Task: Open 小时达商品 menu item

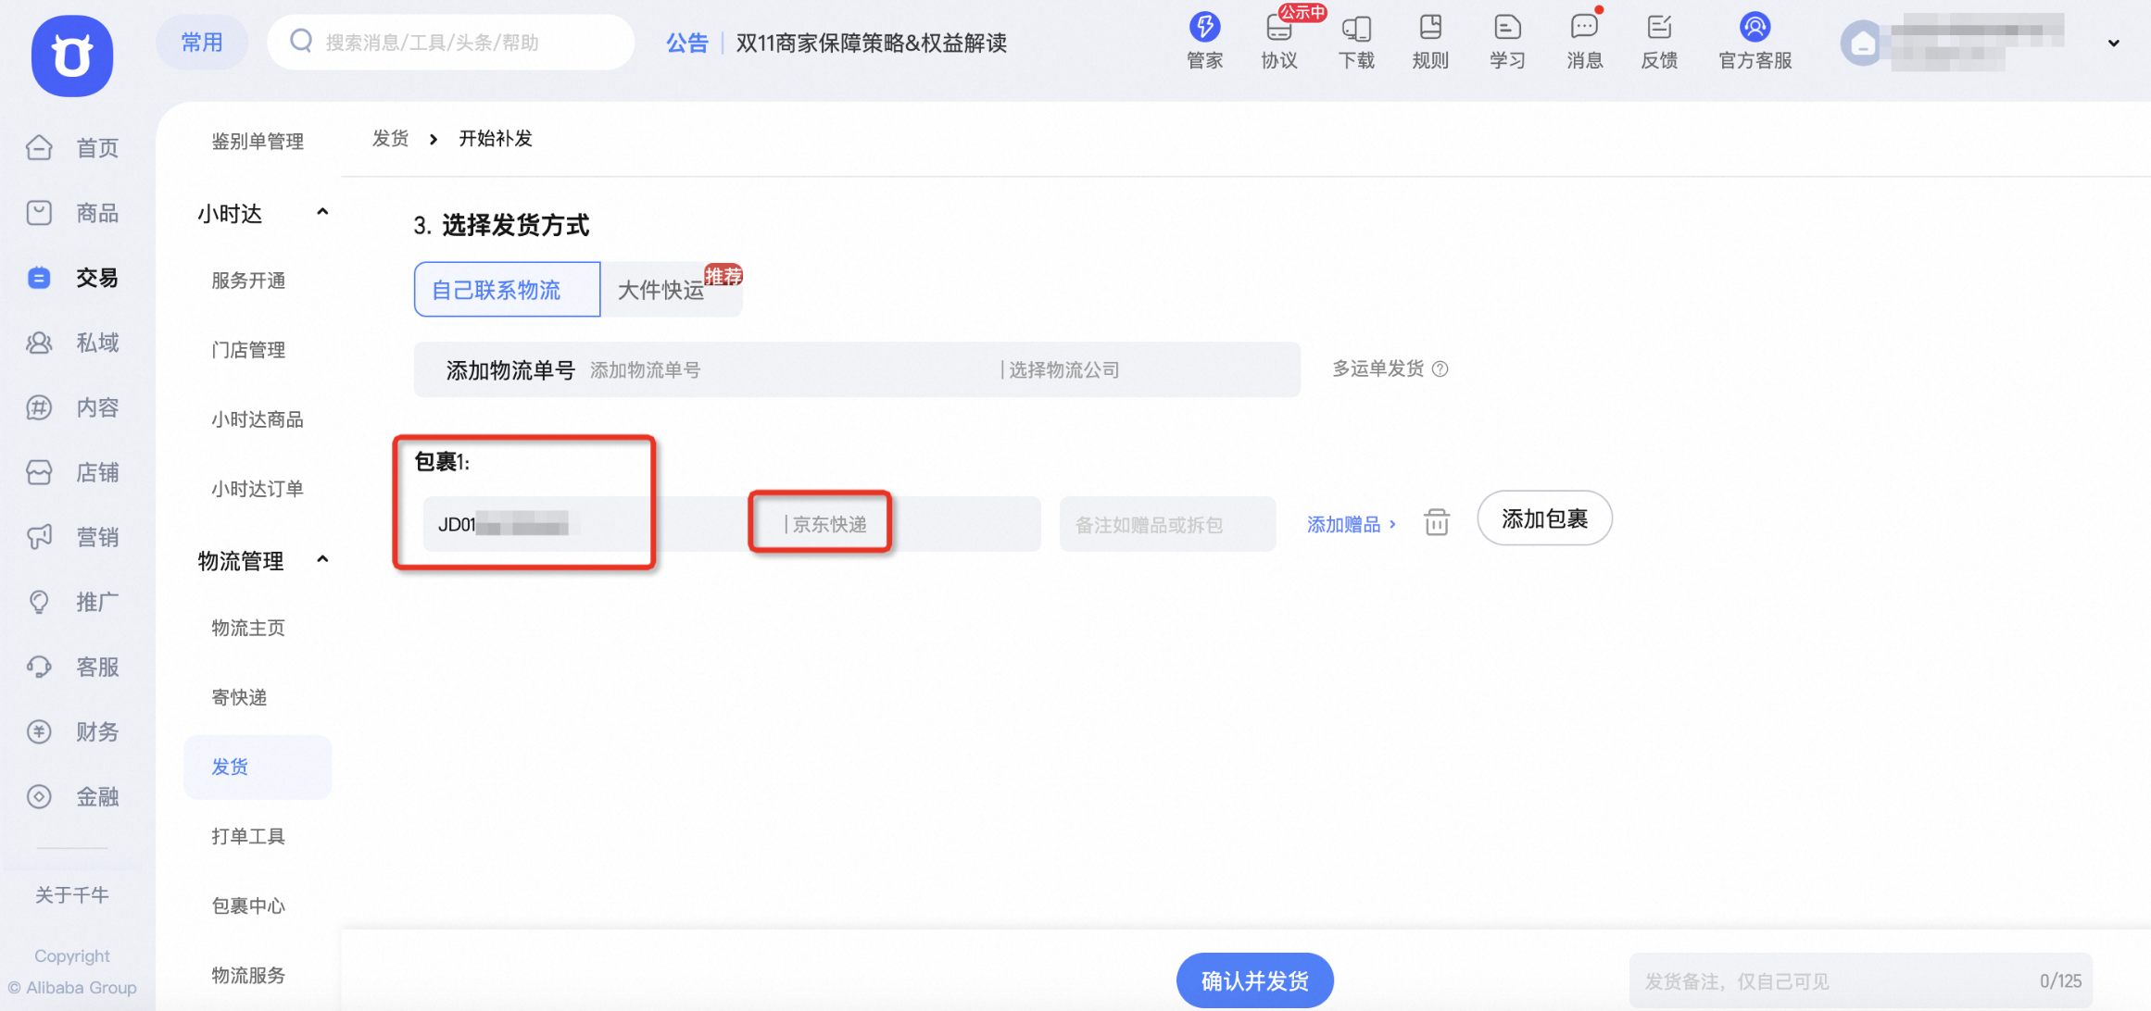Action: point(258,419)
